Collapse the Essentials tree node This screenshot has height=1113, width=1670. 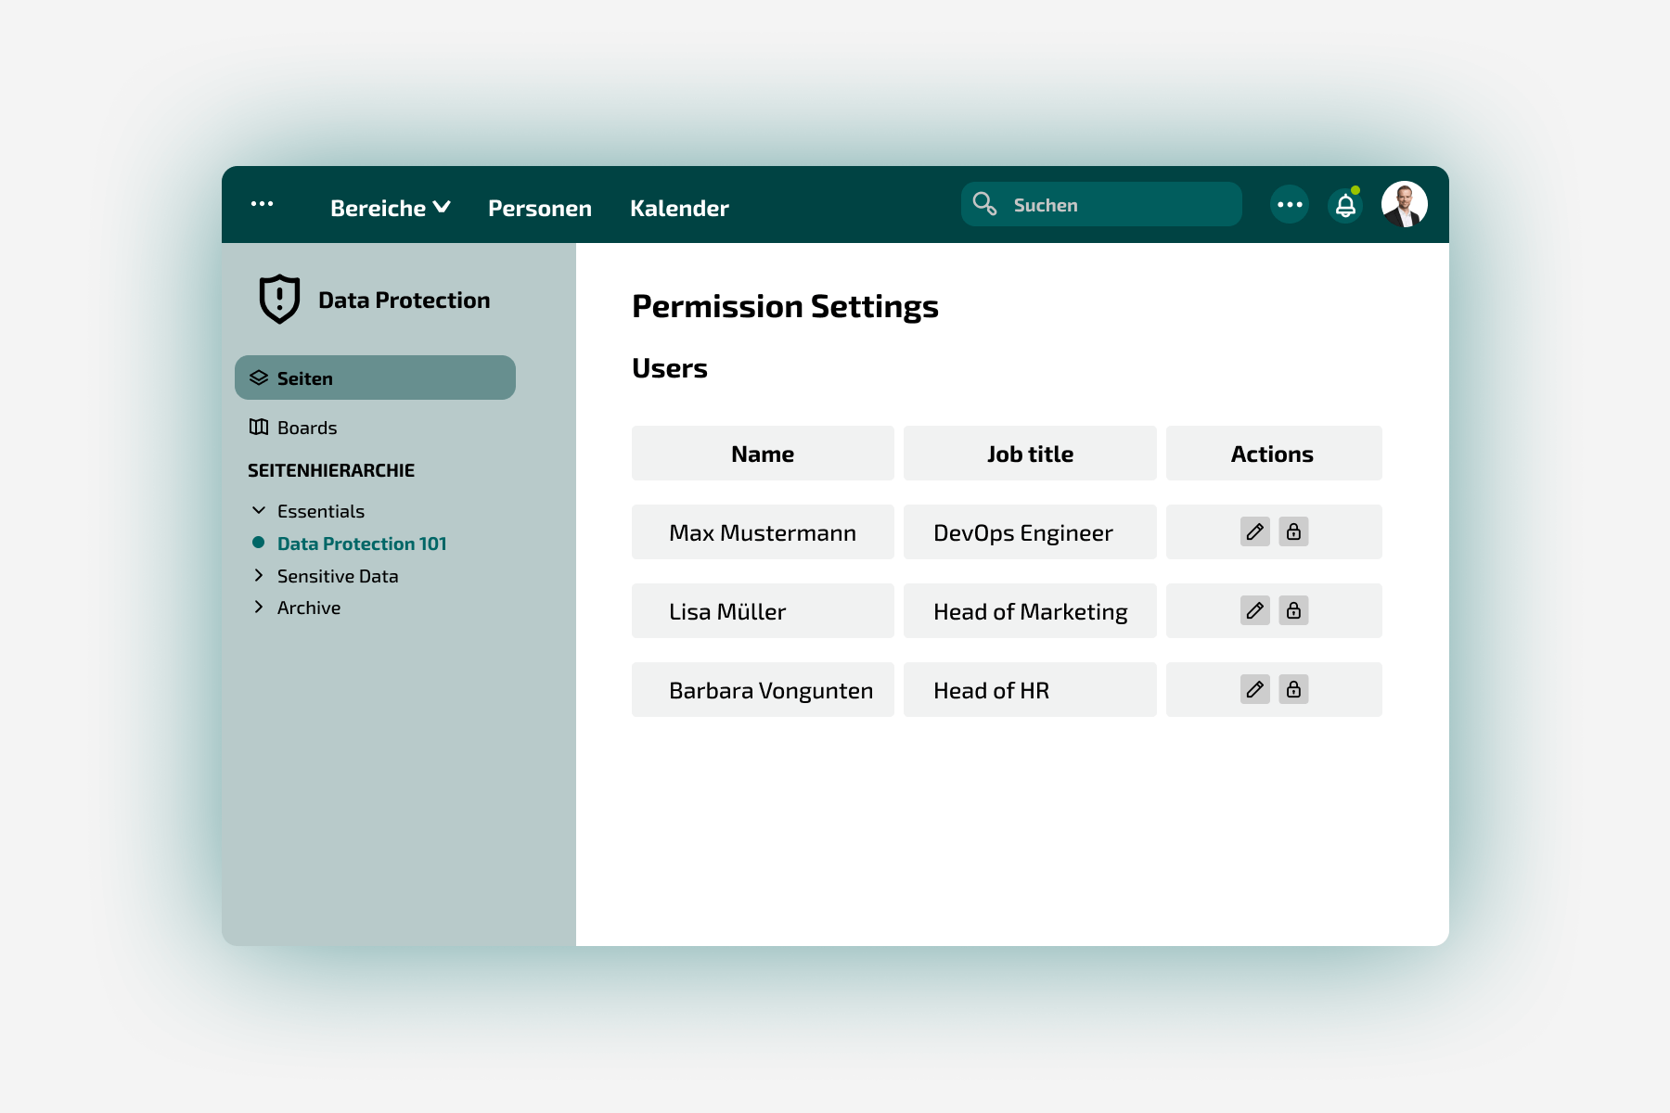point(259,510)
